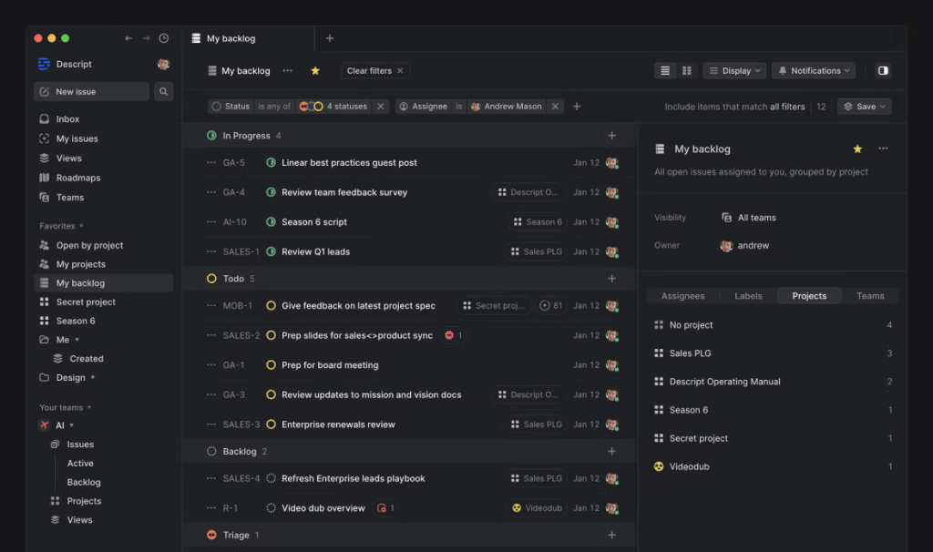The image size is (933, 552).
Task: Click assignee avatar on Season 6 script row
Action: coord(611,222)
